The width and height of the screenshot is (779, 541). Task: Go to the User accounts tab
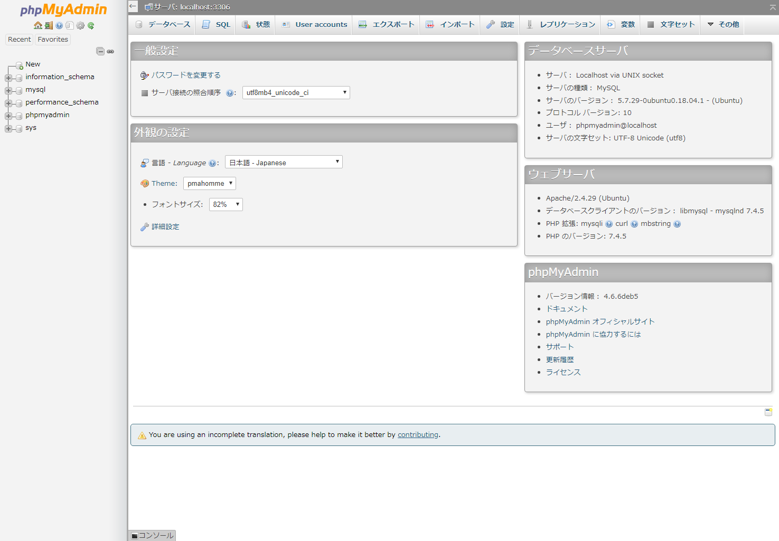pos(314,25)
